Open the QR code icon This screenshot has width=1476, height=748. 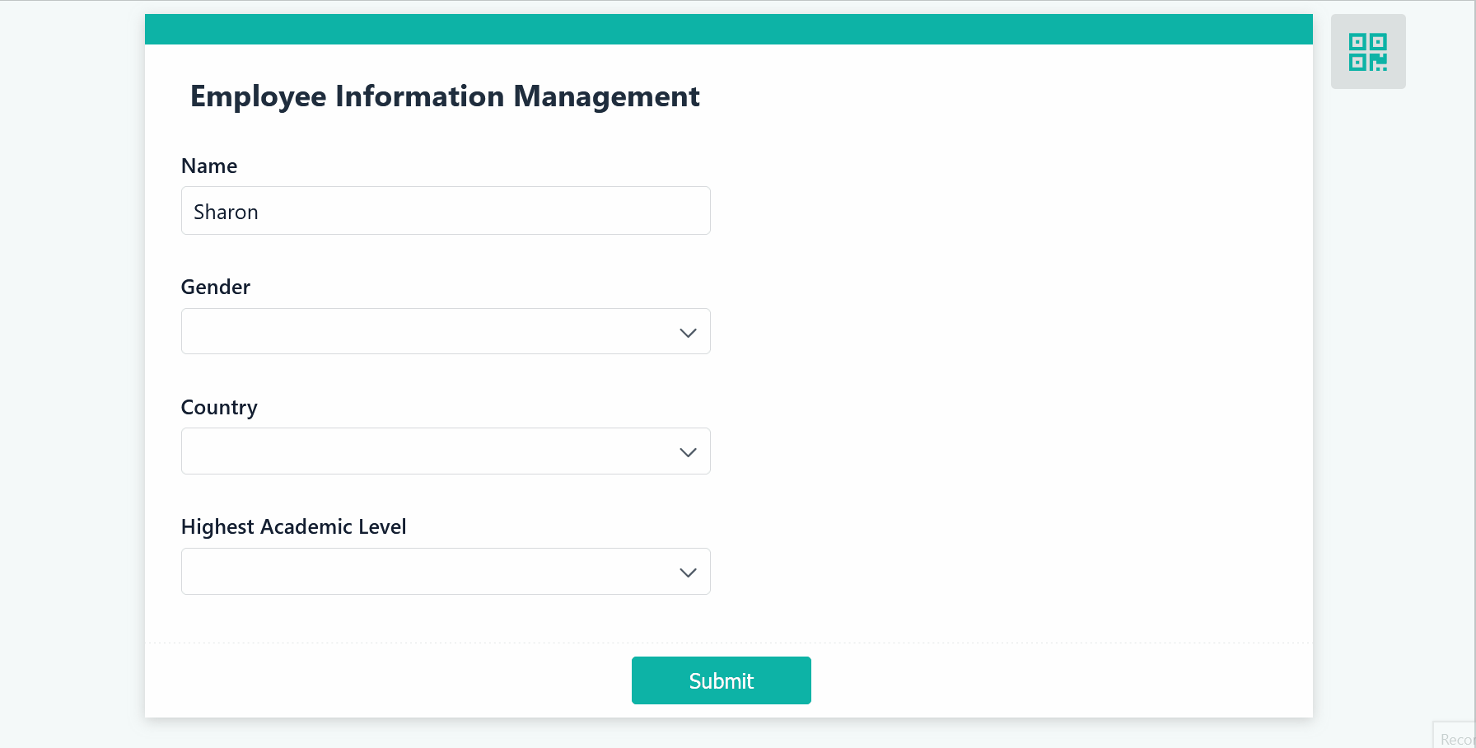point(1367,51)
